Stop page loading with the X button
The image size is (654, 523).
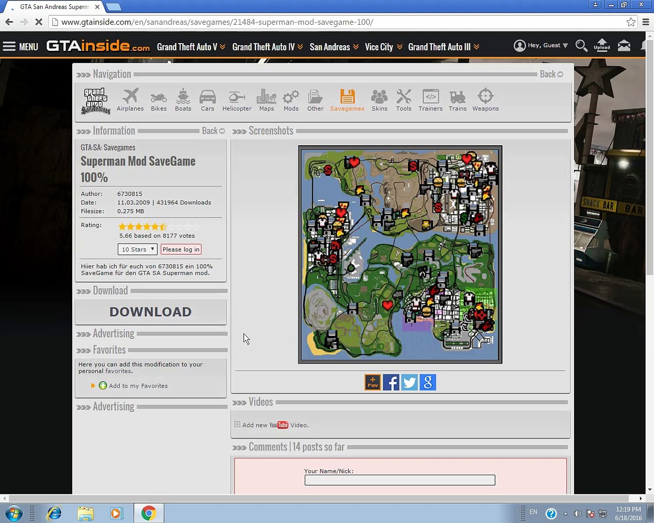click(x=39, y=22)
